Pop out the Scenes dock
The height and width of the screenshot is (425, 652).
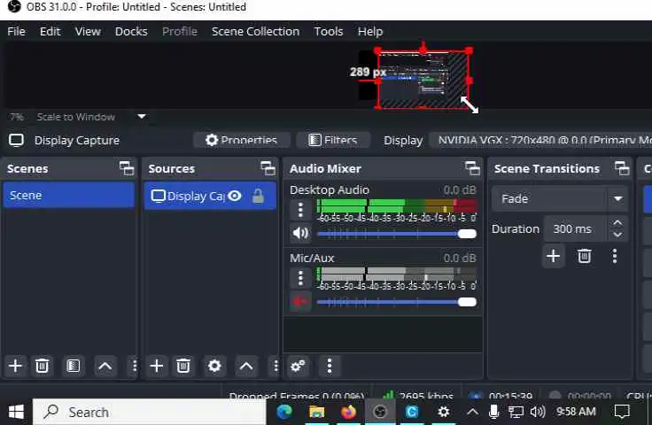tap(127, 168)
